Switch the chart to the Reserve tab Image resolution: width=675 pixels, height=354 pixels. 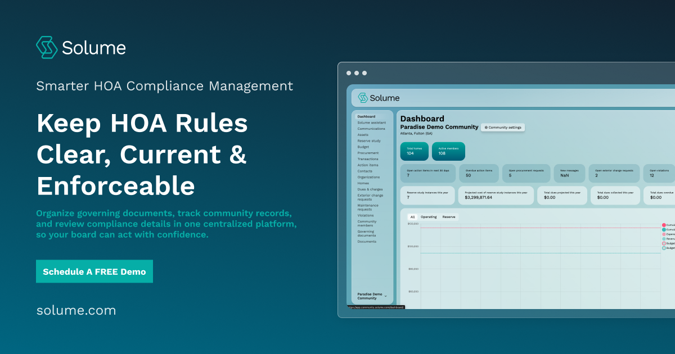pyautogui.click(x=449, y=217)
